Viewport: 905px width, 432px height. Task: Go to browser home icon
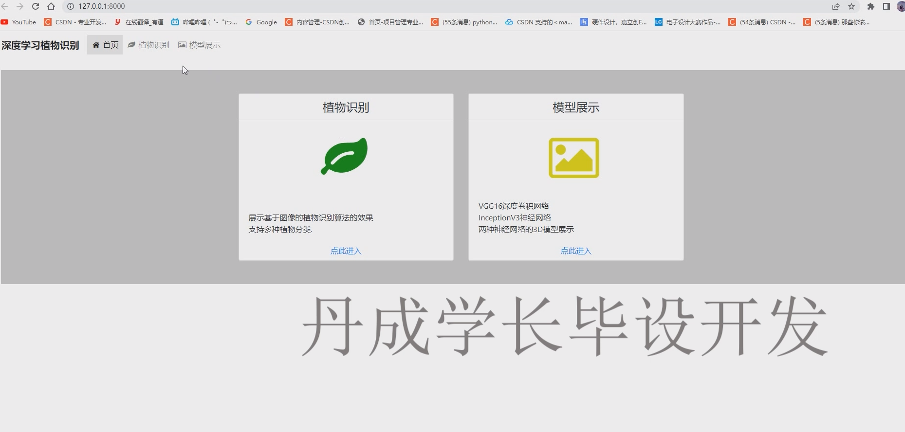(x=51, y=6)
